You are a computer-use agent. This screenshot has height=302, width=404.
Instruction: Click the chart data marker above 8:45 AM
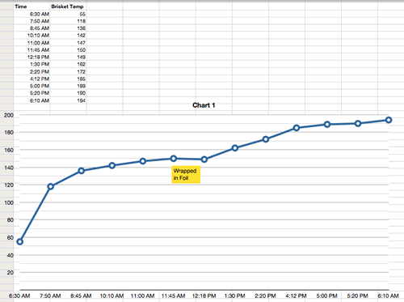coord(81,171)
